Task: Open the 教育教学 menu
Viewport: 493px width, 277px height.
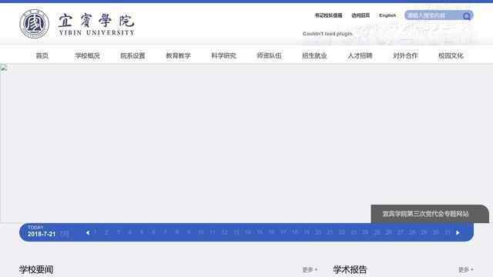Action: tap(178, 55)
